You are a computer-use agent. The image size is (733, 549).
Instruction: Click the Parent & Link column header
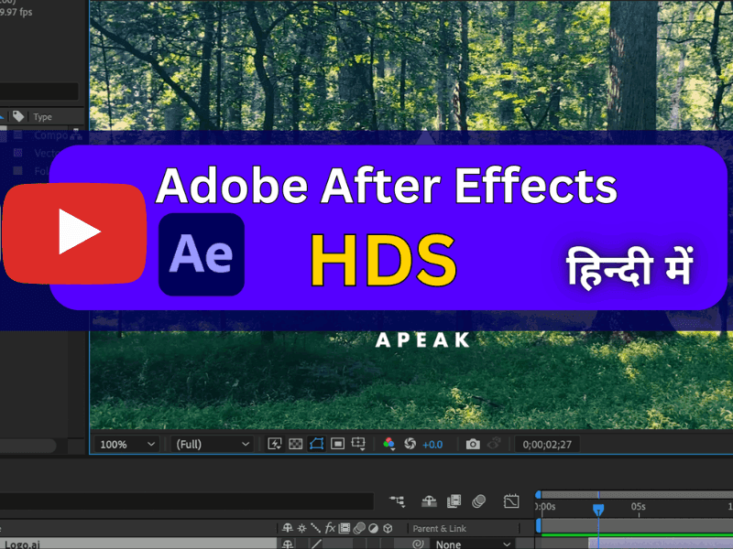(x=439, y=529)
